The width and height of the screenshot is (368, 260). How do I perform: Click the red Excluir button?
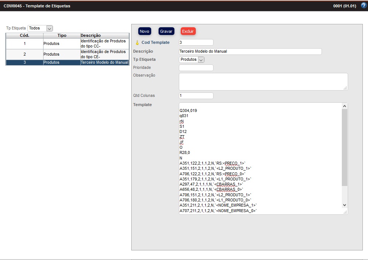click(x=188, y=31)
